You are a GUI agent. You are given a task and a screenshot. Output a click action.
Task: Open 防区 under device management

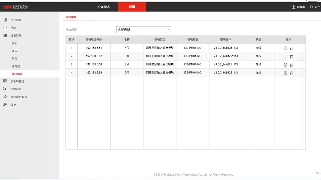pyautogui.click(x=14, y=44)
